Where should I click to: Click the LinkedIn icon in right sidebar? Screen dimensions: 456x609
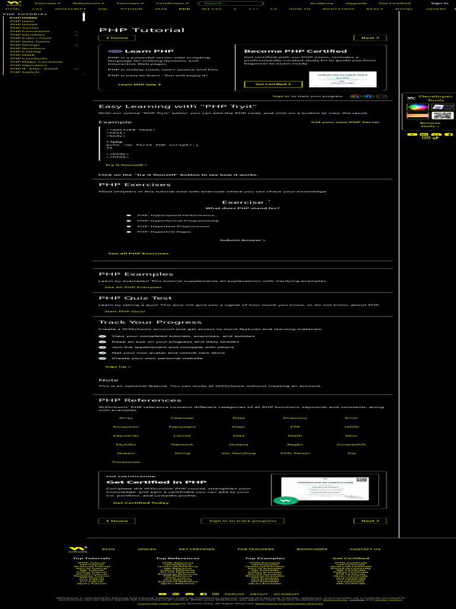424,134
